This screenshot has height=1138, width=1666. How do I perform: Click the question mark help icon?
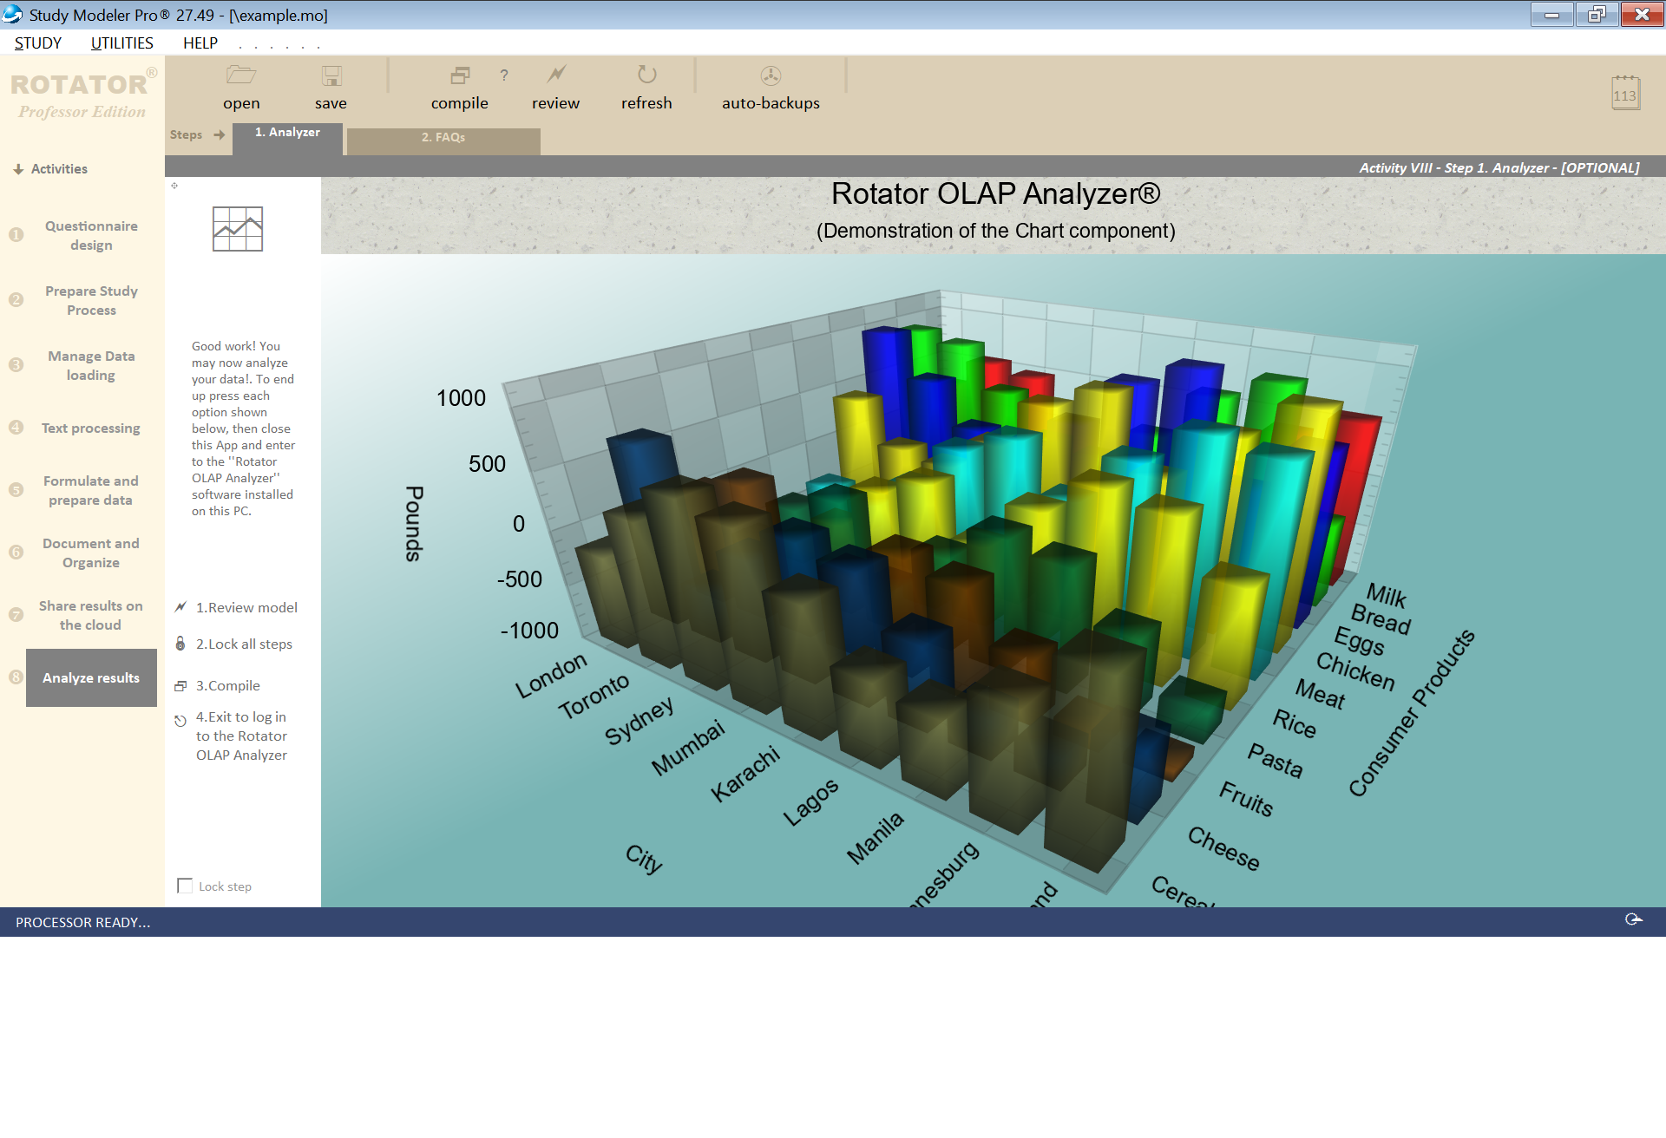click(x=504, y=75)
